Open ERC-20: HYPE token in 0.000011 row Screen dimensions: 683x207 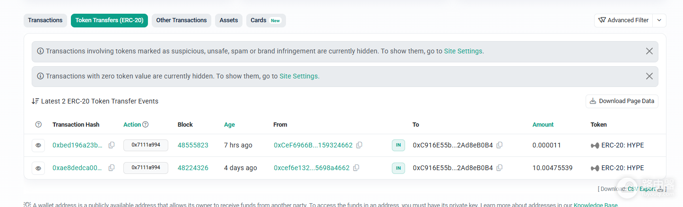622,145
